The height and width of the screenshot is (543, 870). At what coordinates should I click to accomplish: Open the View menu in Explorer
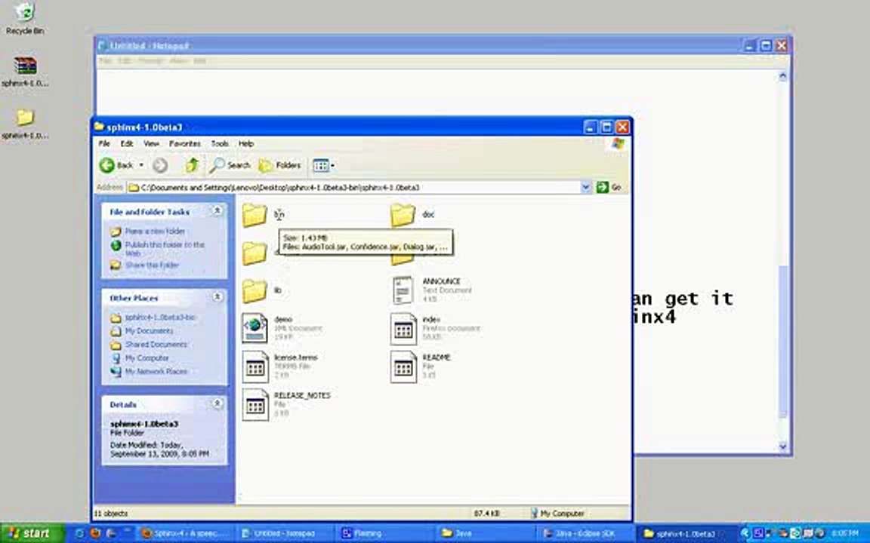point(151,143)
